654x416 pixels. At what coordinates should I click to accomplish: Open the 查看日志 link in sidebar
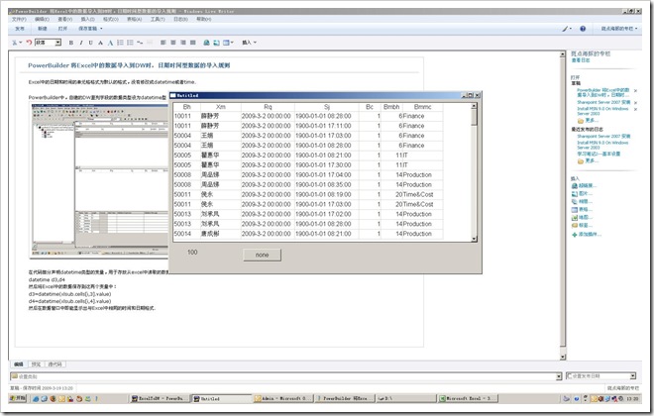[584, 59]
